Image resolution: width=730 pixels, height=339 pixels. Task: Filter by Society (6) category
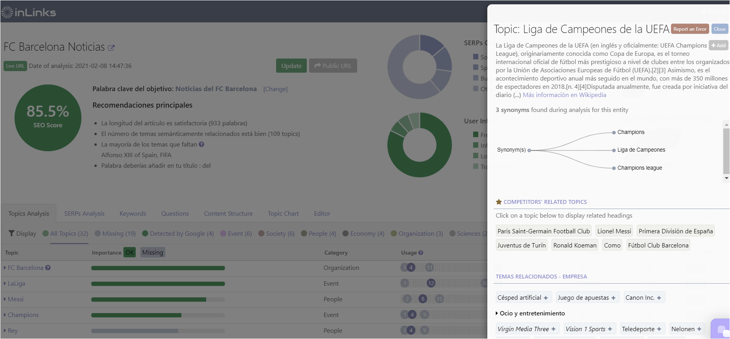click(x=276, y=233)
